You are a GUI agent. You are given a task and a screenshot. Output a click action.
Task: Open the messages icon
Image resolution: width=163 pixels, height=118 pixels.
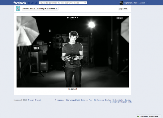(x=32, y=3)
